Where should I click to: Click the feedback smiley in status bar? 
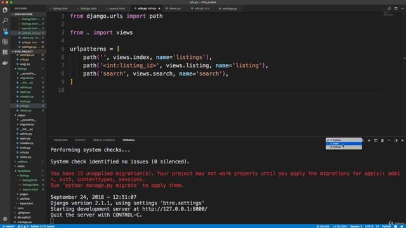[x=395, y=226]
